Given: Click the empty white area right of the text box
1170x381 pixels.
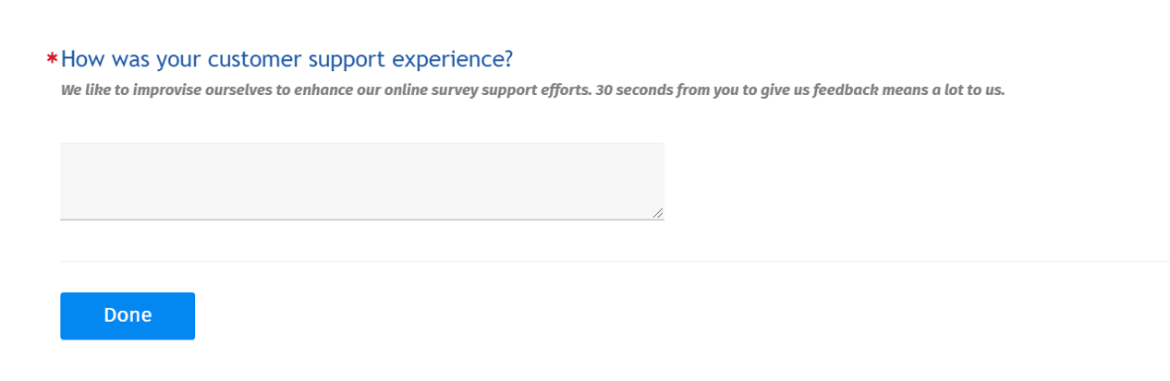Looking at the screenshot, I should click(915, 181).
